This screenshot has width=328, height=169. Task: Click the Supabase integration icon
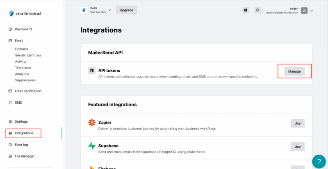[x=92, y=146]
